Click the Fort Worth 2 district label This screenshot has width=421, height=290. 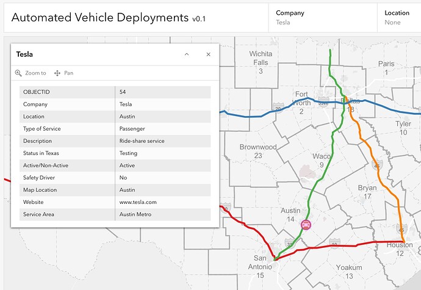(301, 103)
